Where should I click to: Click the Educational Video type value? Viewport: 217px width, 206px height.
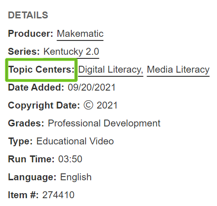(75, 141)
